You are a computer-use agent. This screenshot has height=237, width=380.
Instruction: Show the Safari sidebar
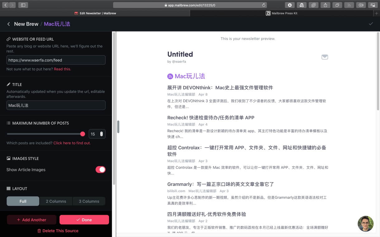tap(23, 5)
